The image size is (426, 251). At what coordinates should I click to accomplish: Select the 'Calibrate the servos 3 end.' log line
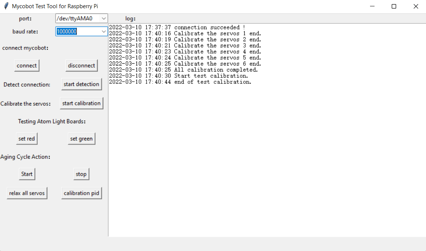[185, 45]
